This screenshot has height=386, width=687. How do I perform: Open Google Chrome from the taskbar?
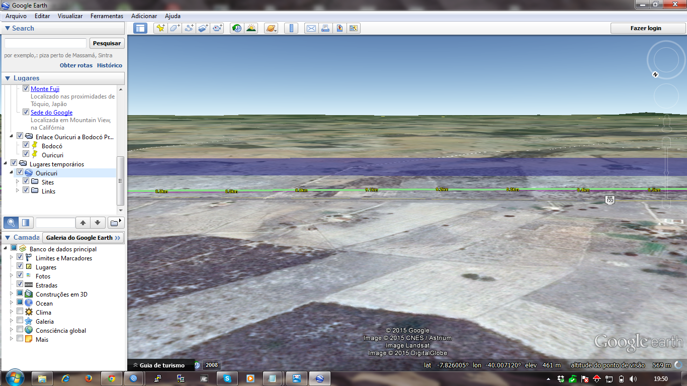tap(112, 378)
